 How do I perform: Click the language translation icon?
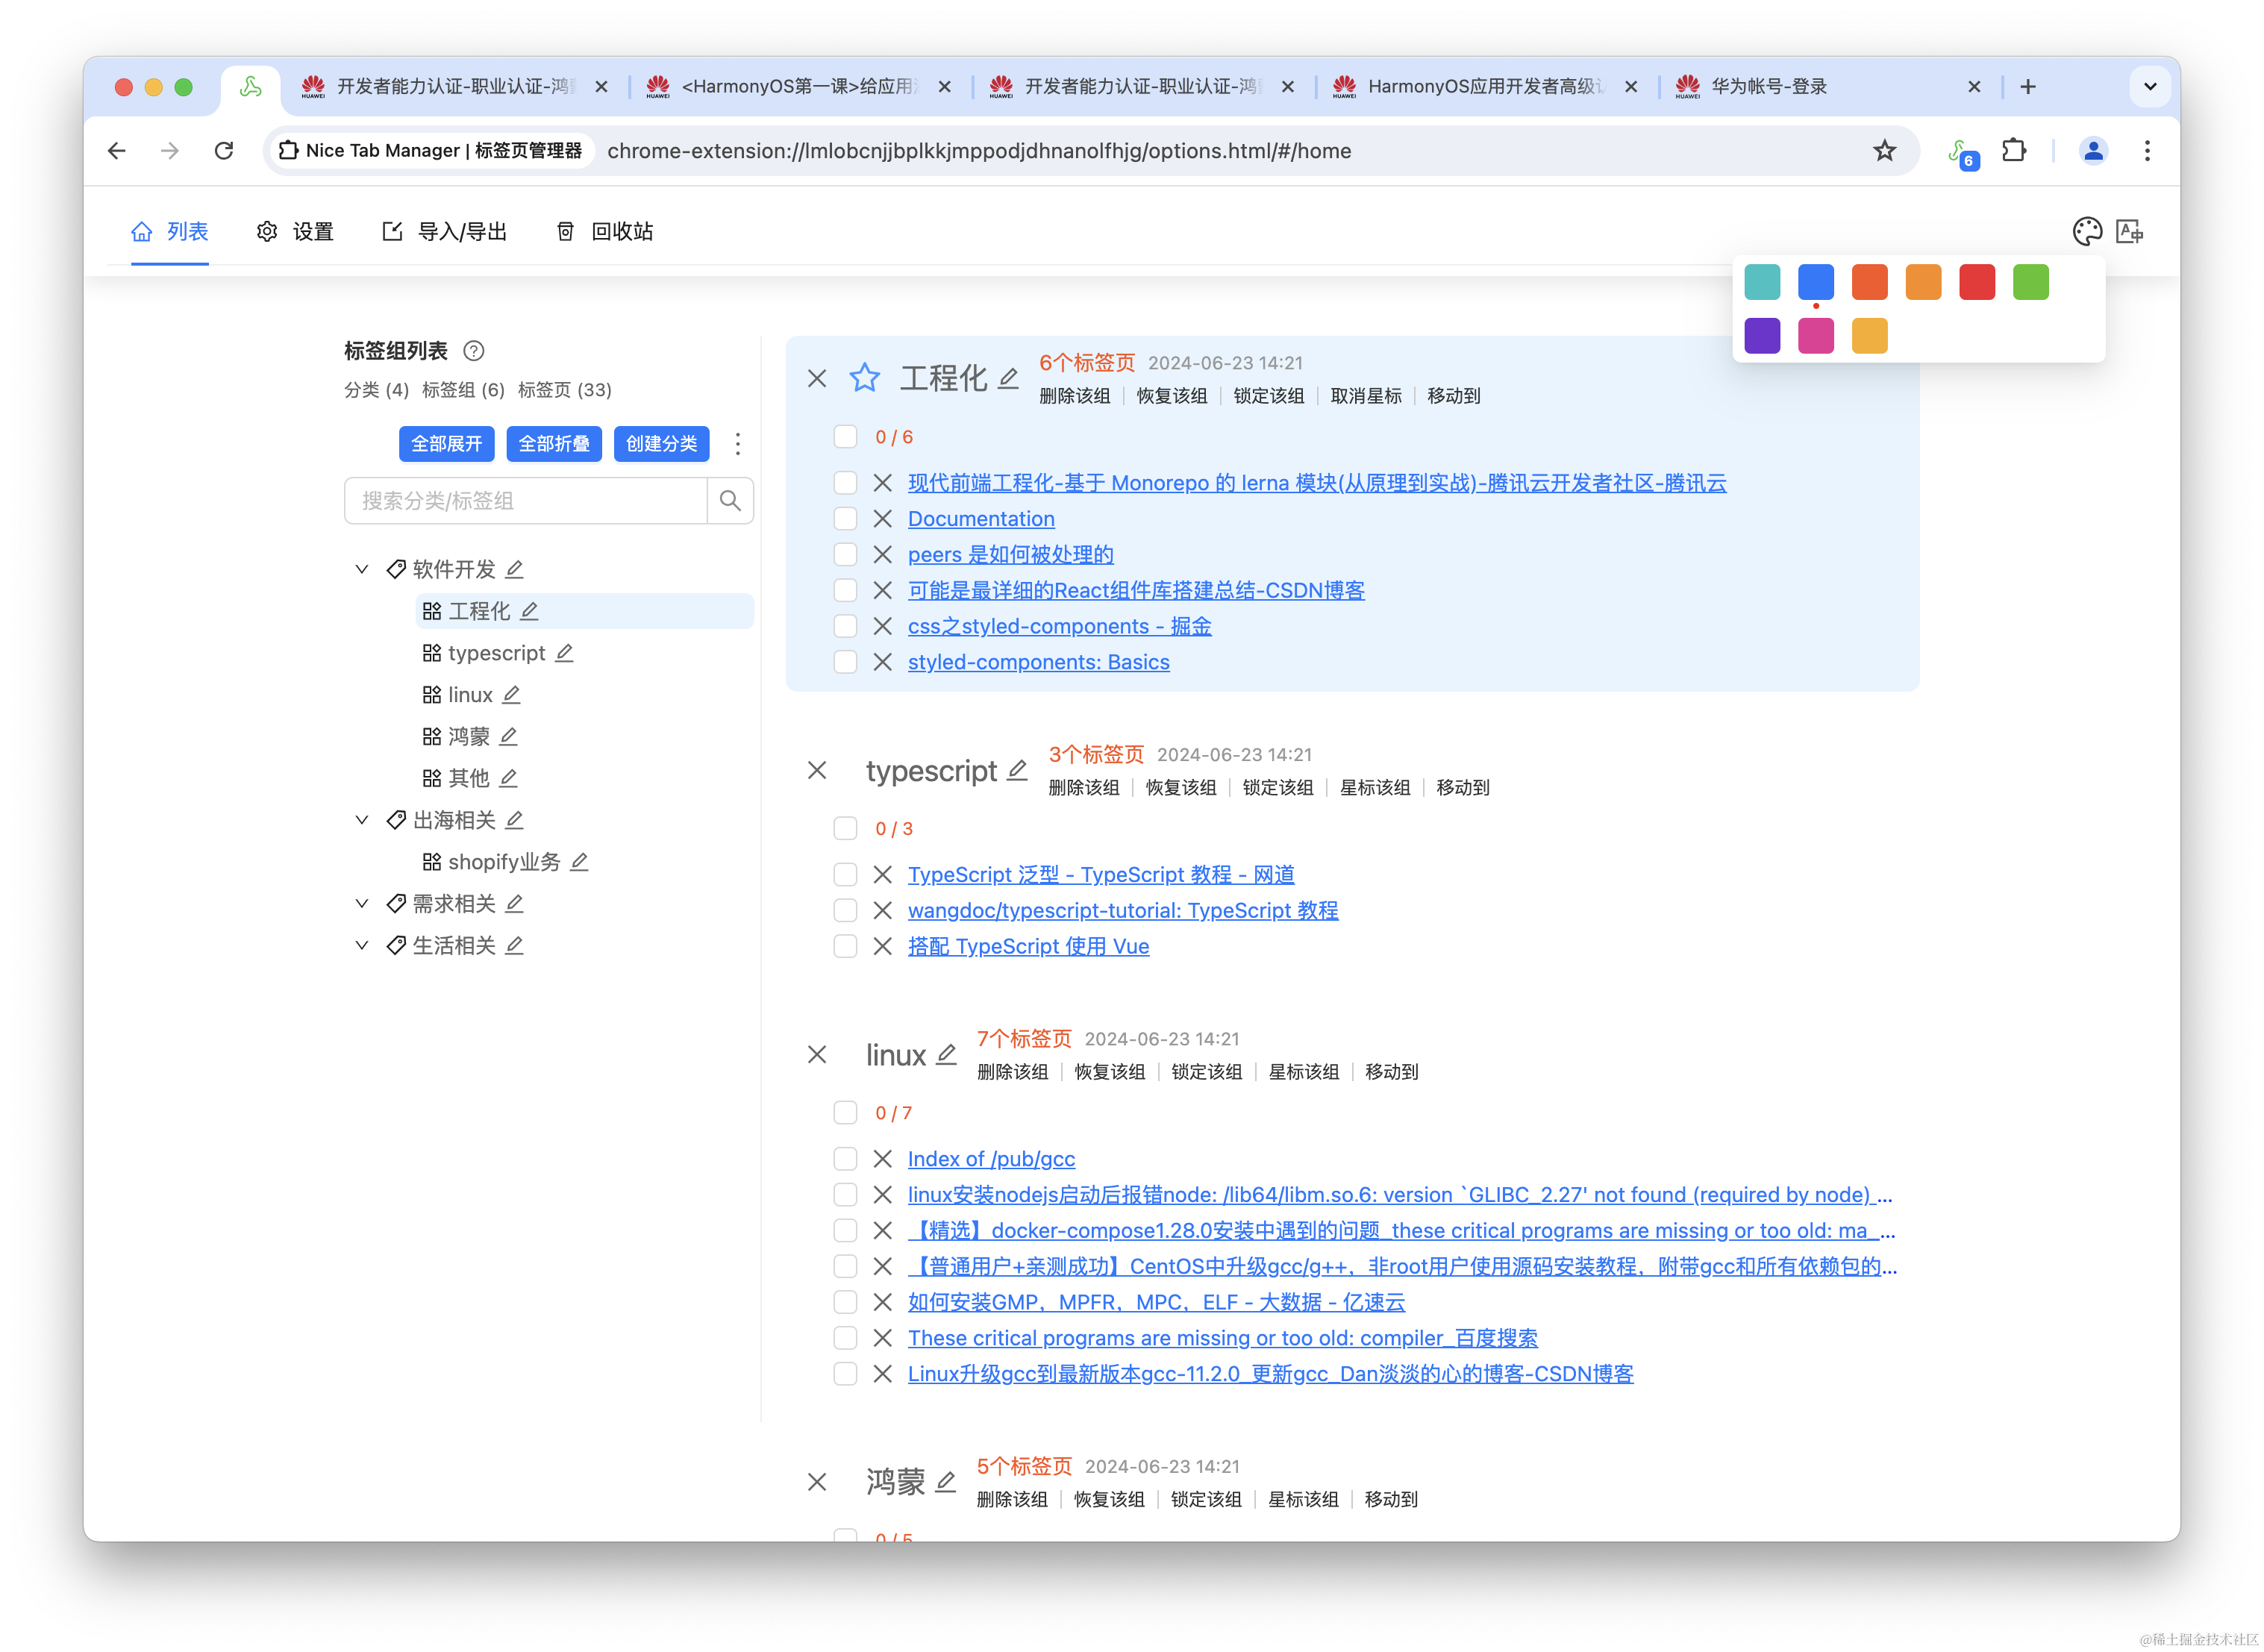tap(2130, 232)
